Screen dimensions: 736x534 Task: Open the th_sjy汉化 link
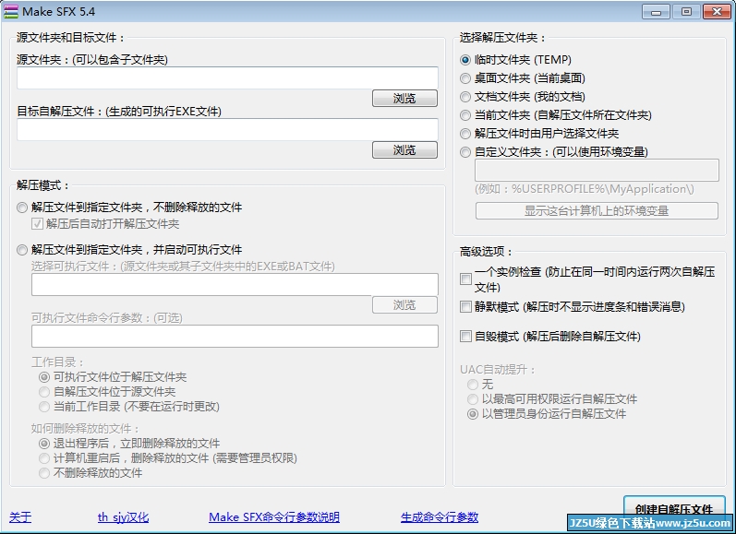pyautogui.click(x=123, y=516)
